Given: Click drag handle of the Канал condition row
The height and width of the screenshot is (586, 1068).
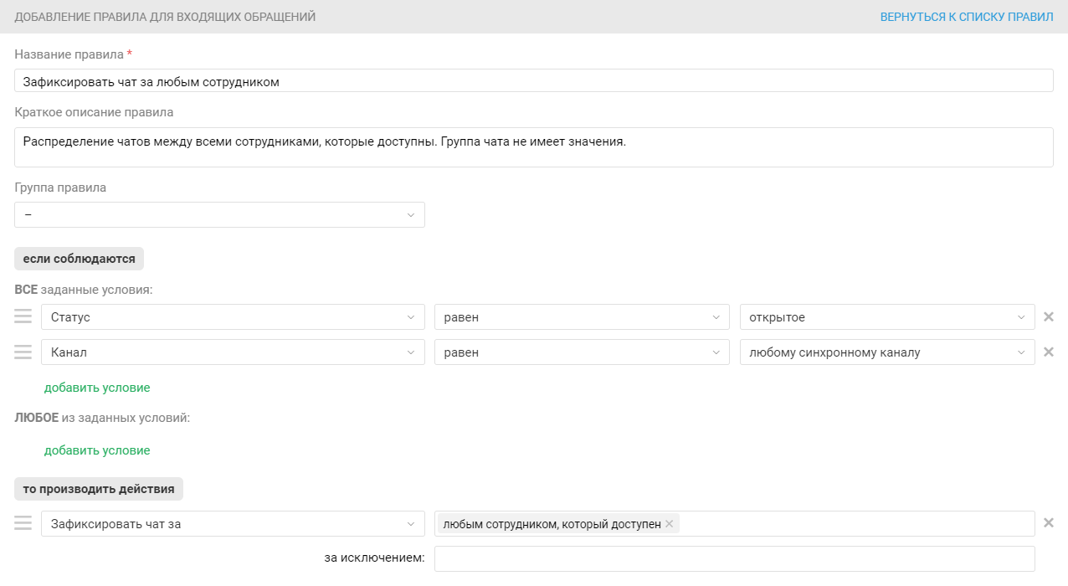Looking at the screenshot, I should [x=23, y=352].
